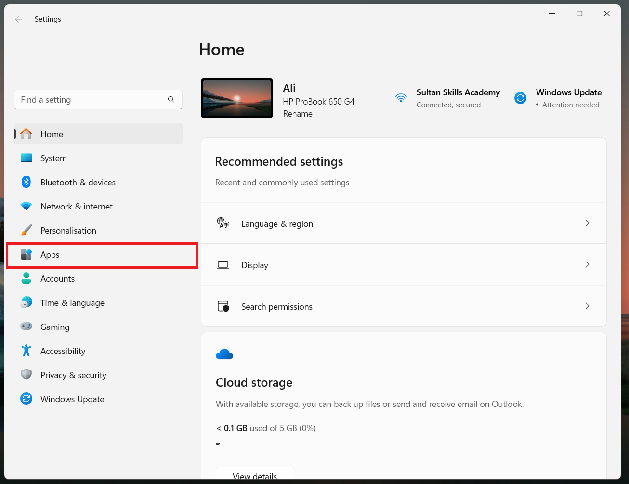This screenshot has height=484, width=629.
Task: Click the Personalisation paintbrush icon
Action: click(26, 230)
